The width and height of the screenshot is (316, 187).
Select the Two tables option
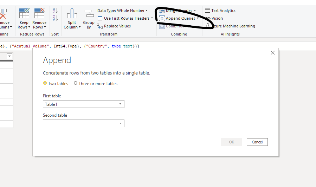tap(45, 83)
